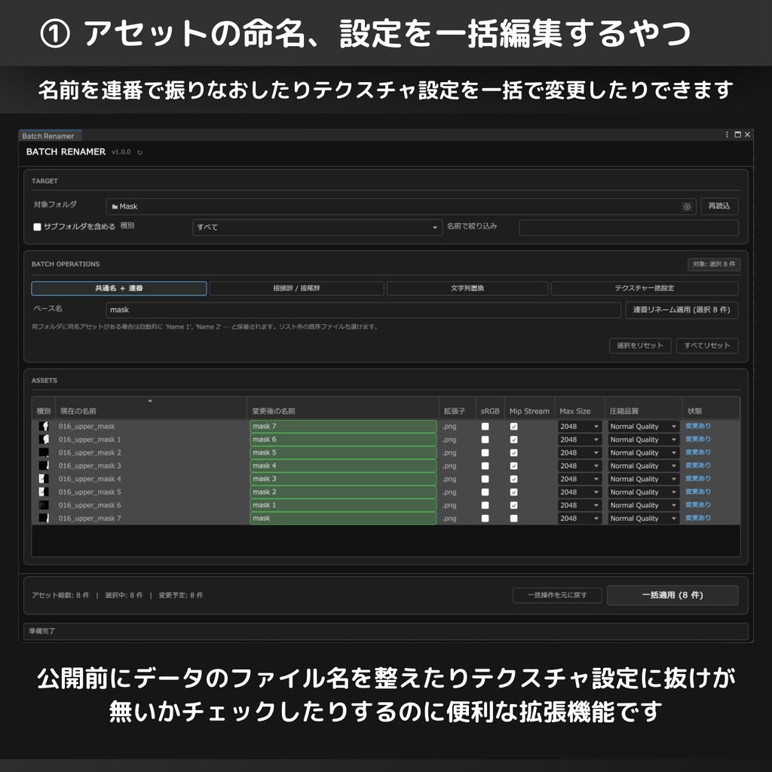Enable Mip Stream for 016_upper_mask 7
The width and height of the screenshot is (772, 772).
513,518
